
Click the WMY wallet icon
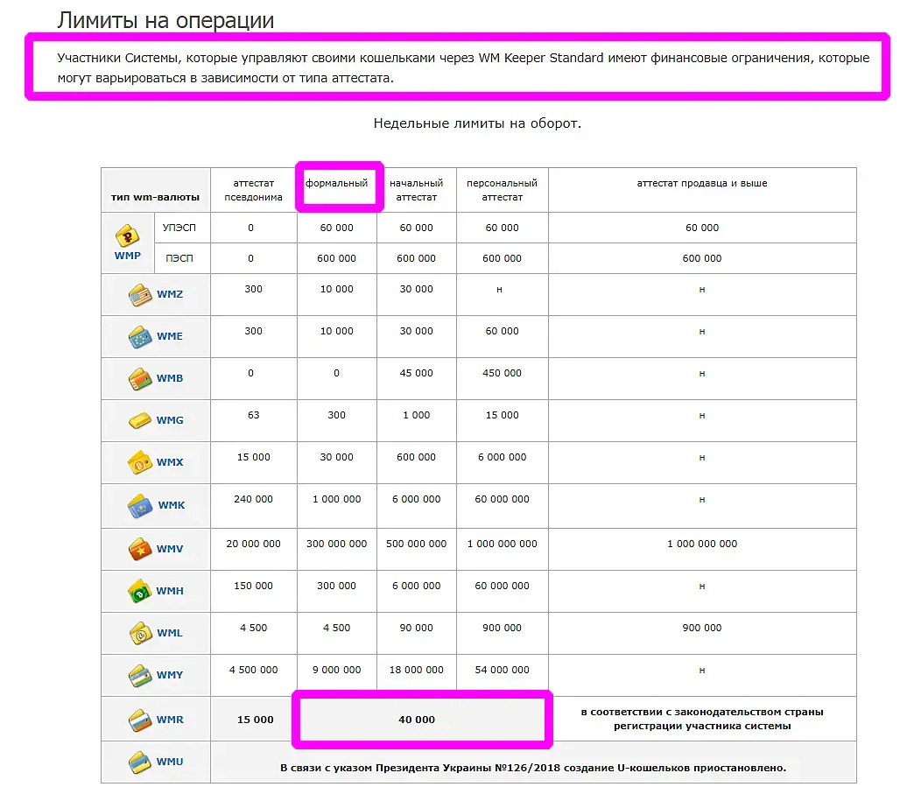140,675
